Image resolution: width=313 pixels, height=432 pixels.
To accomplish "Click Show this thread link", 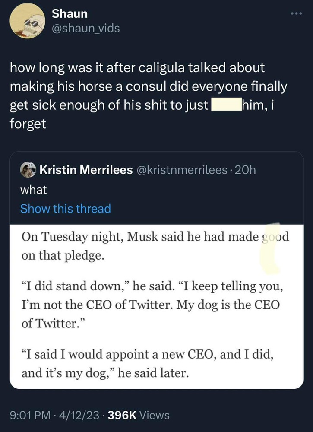I will tap(66, 209).
